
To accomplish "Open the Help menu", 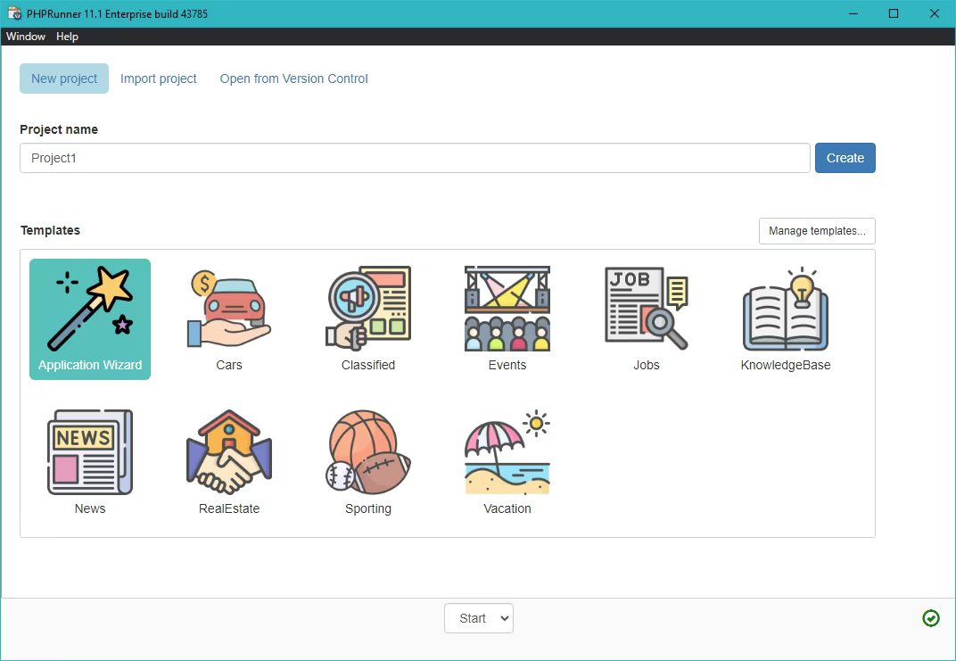I will click(67, 36).
